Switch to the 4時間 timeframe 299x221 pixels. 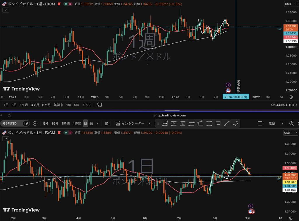tap(77, 123)
